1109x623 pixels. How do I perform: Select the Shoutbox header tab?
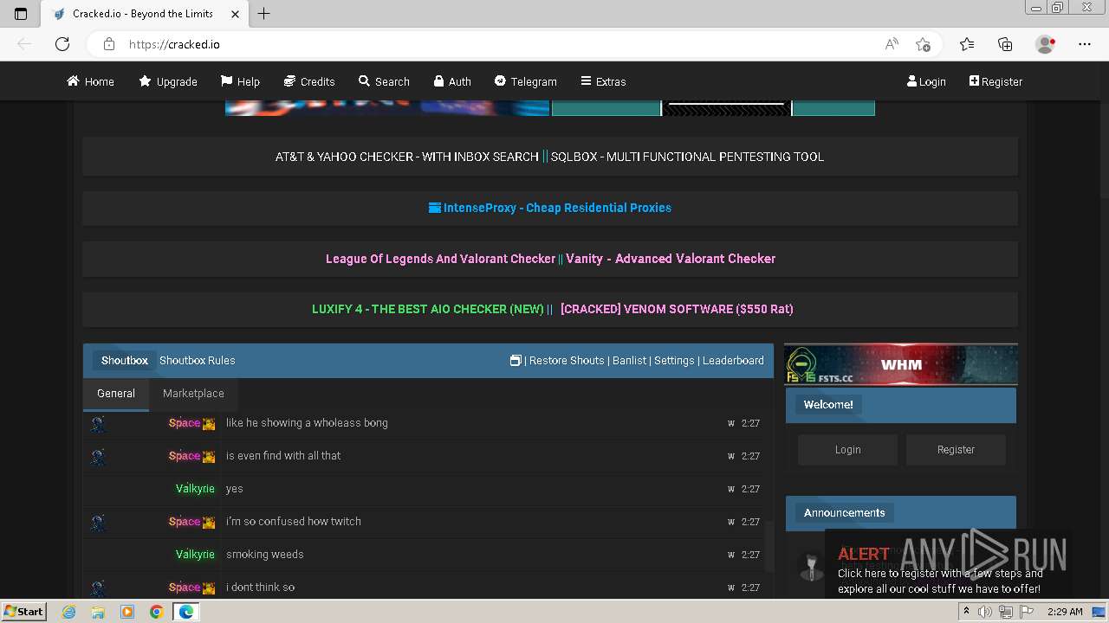[124, 360]
